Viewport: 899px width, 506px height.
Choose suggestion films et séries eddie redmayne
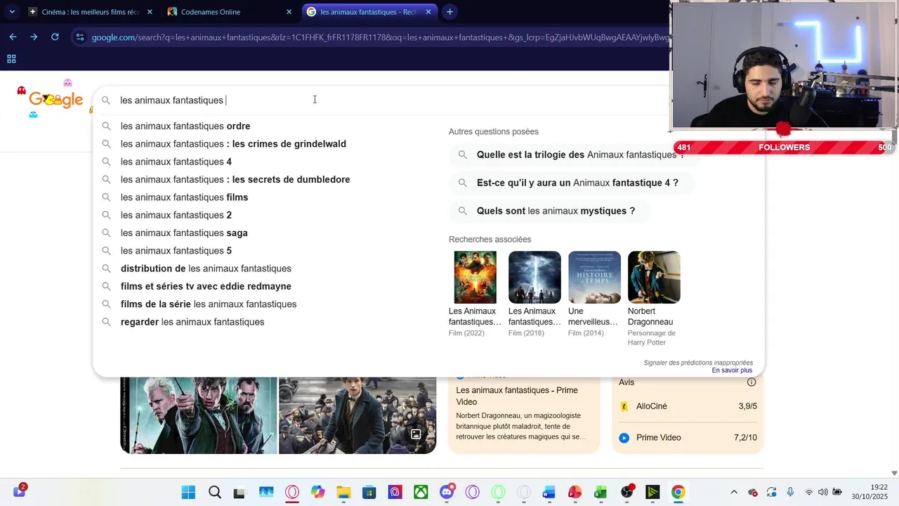[206, 286]
